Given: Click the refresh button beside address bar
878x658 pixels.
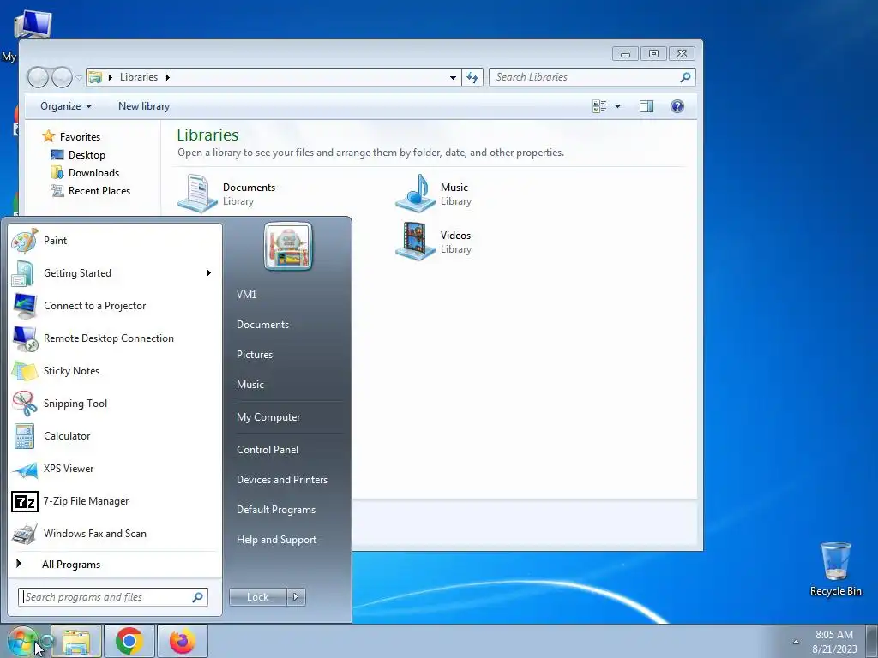Looking at the screenshot, I should coord(472,77).
